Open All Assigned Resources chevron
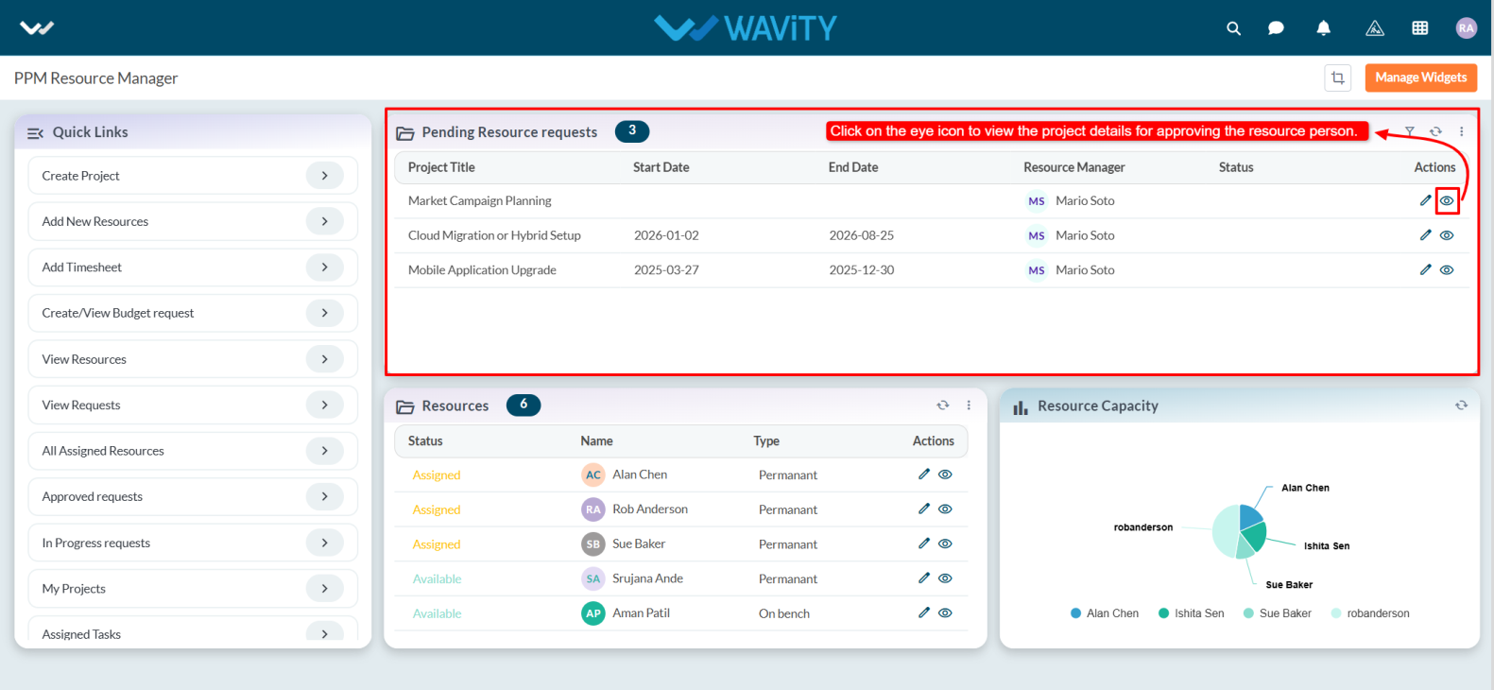1494x690 pixels. 325,451
